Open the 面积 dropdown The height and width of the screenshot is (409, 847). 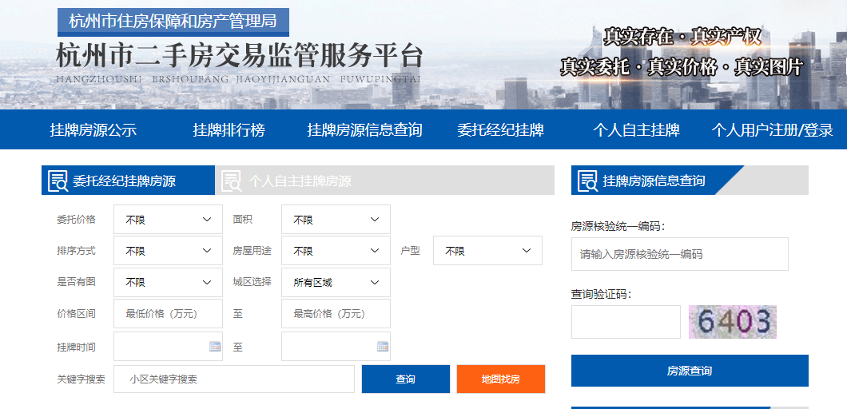[x=336, y=220]
